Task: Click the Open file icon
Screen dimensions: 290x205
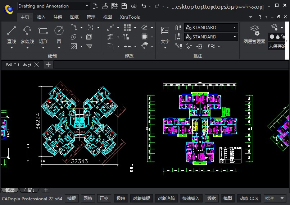Action: tap(105, 6)
